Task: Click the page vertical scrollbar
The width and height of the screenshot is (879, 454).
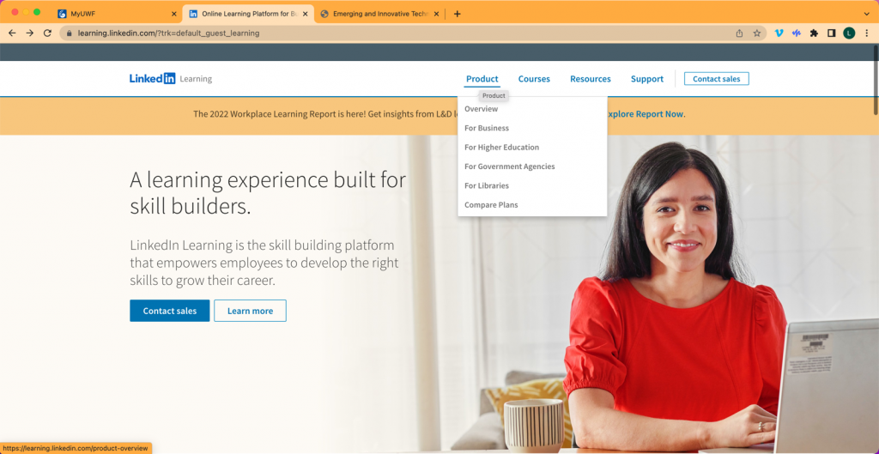Action: (x=875, y=78)
